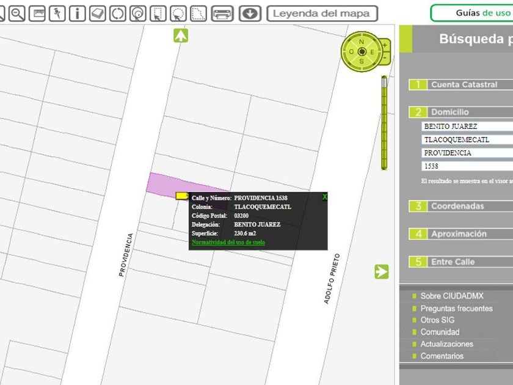
Task: Open Leyenda del mapa button
Action: coord(322,13)
